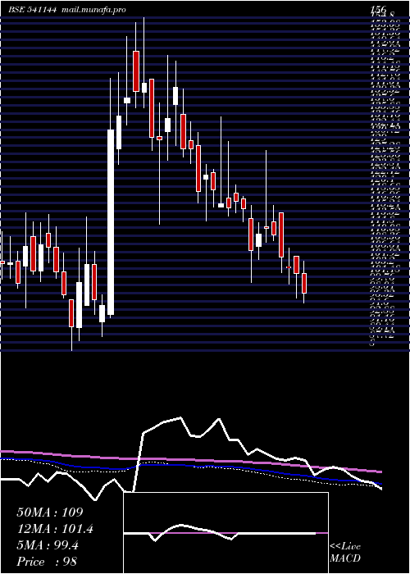
Task: Click the '12MA : 101.4' value
Action: click(55, 529)
